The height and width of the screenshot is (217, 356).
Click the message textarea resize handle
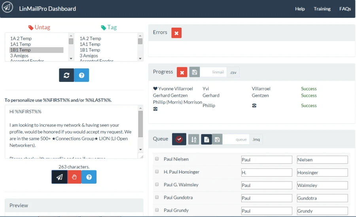click(x=142, y=157)
